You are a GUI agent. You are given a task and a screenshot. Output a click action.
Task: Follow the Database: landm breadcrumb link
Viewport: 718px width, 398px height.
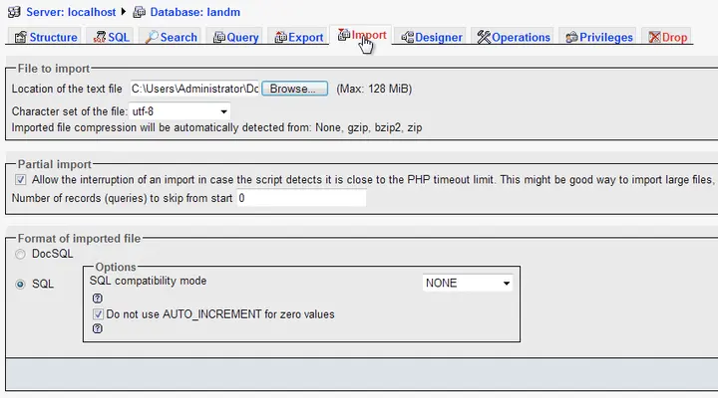[x=195, y=12]
